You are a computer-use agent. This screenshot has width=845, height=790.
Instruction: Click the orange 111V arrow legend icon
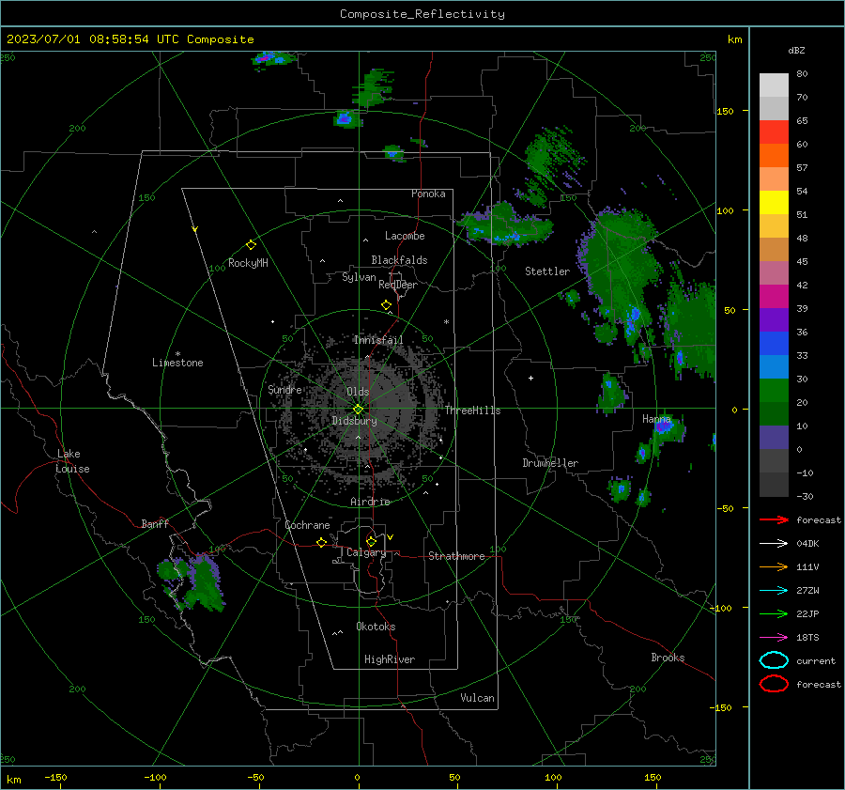point(774,566)
